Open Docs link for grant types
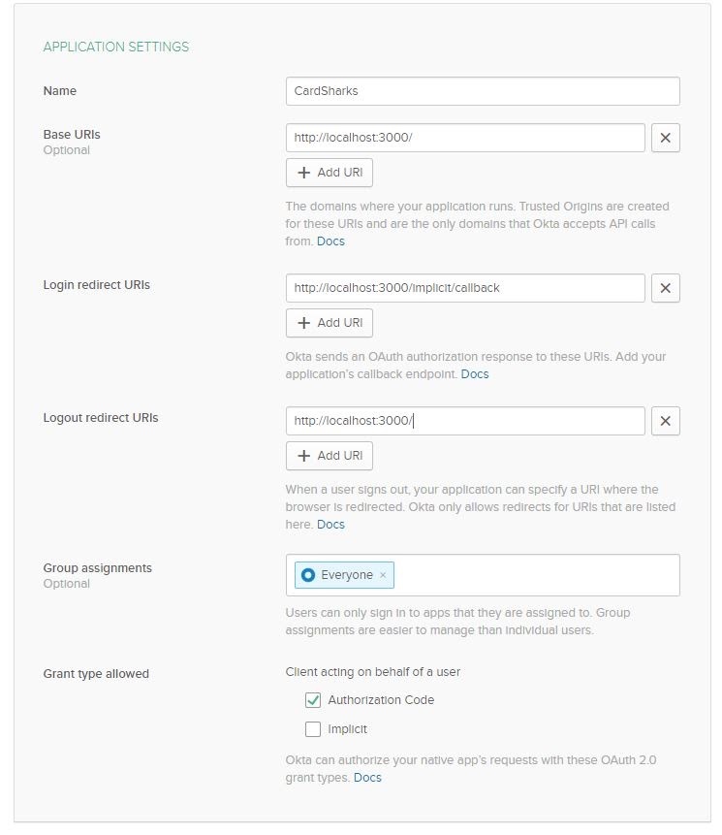The image size is (722, 835). [x=367, y=778]
